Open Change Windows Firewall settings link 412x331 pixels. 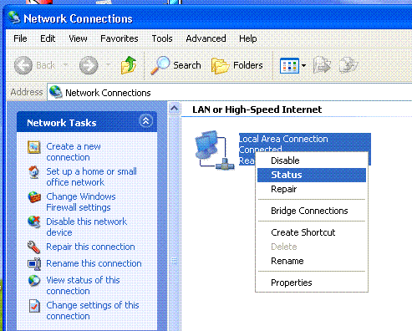[x=81, y=201]
